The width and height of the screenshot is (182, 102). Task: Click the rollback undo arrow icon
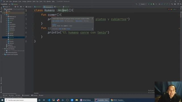[x=172, y=4]
